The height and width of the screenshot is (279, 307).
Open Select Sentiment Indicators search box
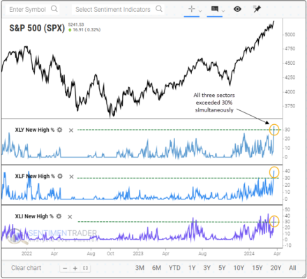[118, 10]
